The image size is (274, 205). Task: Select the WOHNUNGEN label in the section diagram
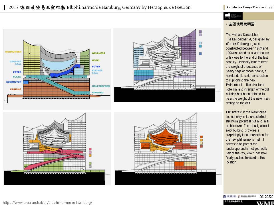[x=13, y=52]
